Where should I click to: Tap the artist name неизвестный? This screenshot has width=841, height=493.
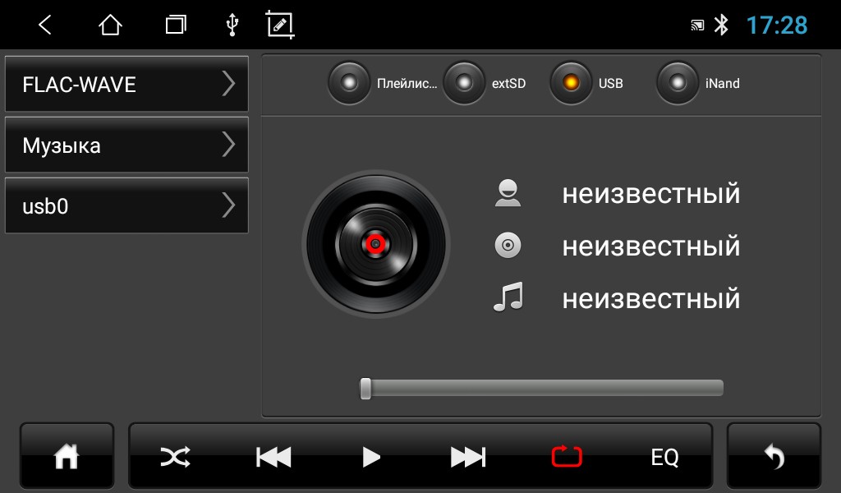pyautogui.click(x=651, y=194)
